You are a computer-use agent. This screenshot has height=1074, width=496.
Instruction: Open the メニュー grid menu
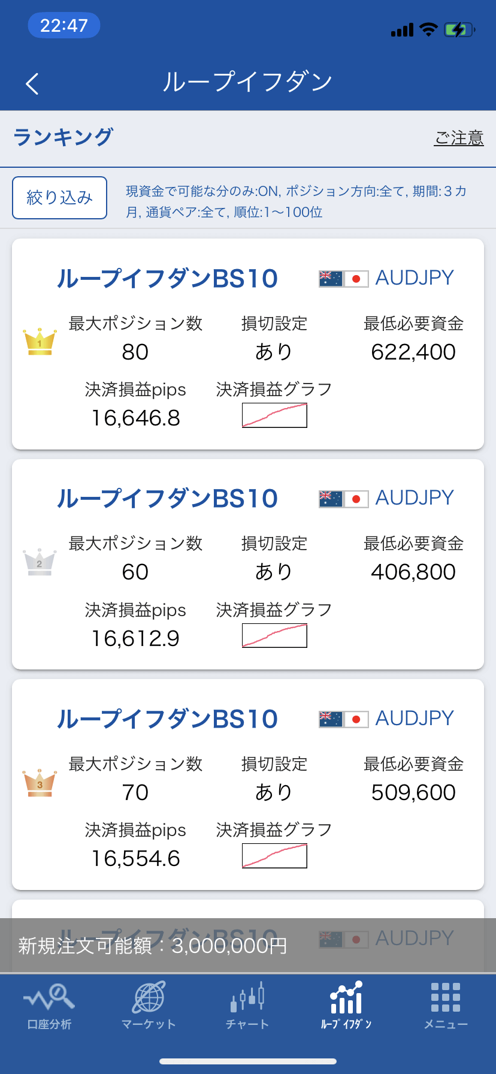pos(446,1006)
